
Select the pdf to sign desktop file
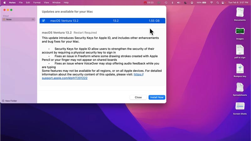click(240, 52)
